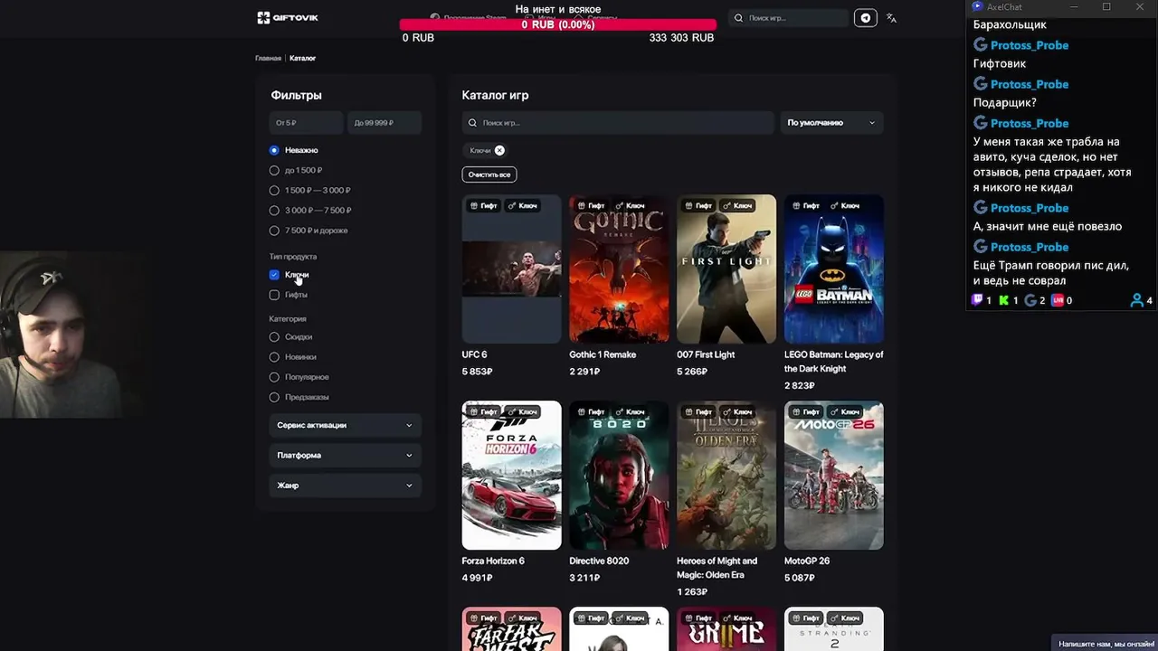Open the Heroes of Might and Magic cover thumbnail
Viewport: 1158px width, 651px height.
click(726, 475)
